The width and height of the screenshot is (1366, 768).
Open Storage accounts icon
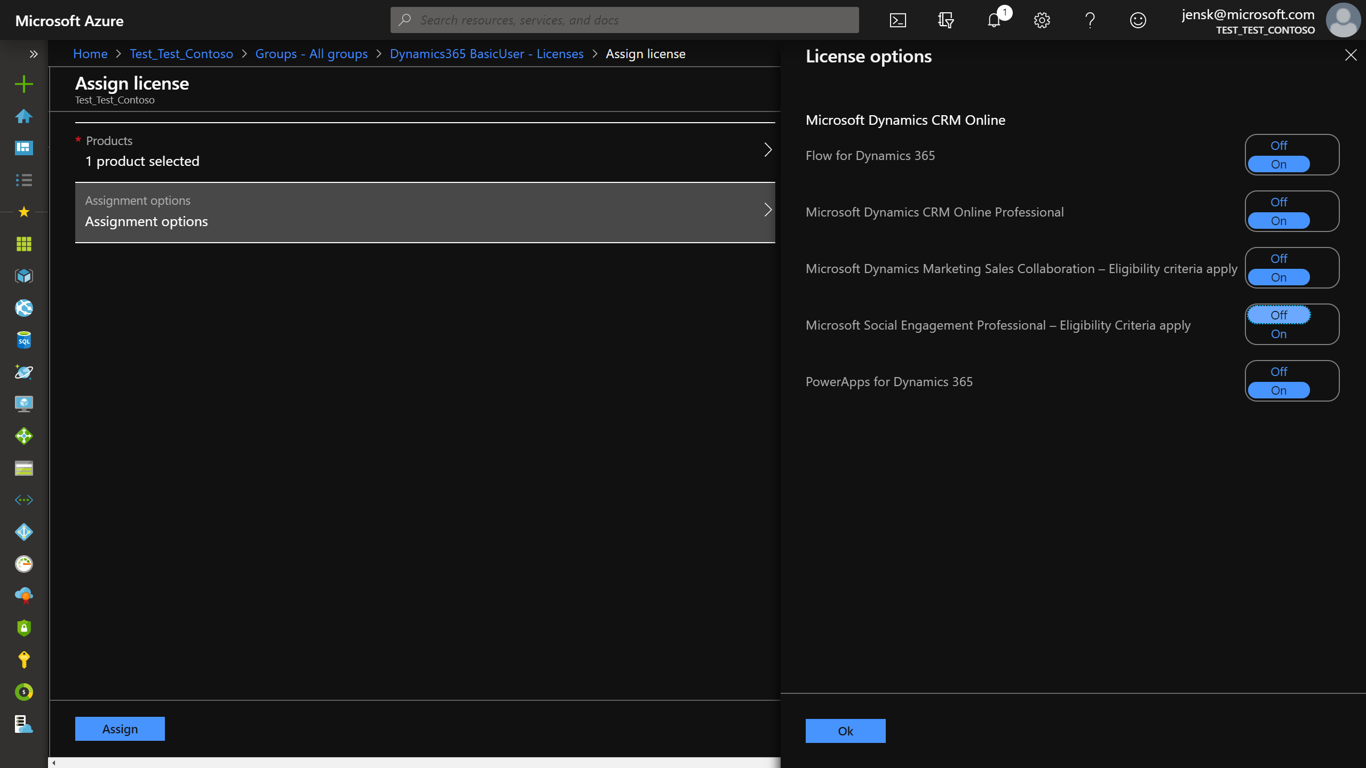coord(24,468)
